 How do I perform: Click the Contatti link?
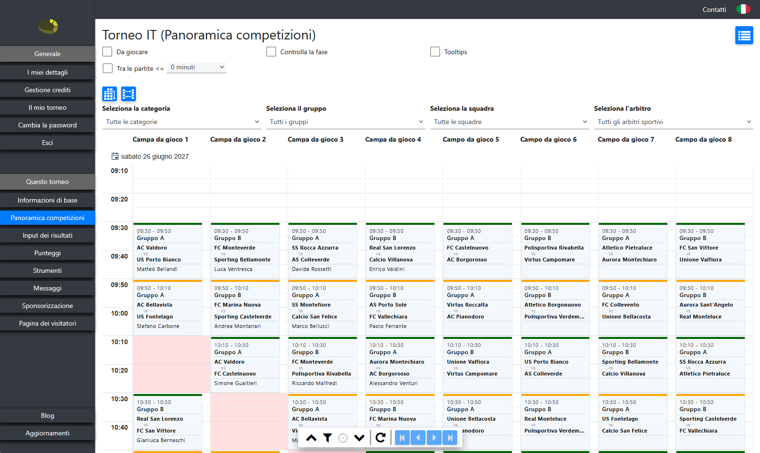coord(714,10)
